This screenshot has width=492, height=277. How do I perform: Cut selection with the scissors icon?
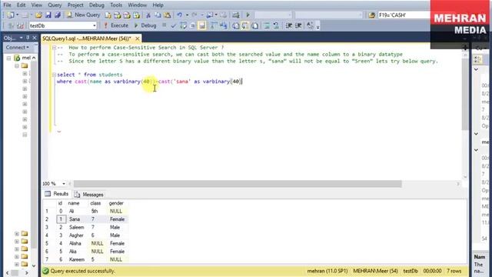(x=148, y=15)
